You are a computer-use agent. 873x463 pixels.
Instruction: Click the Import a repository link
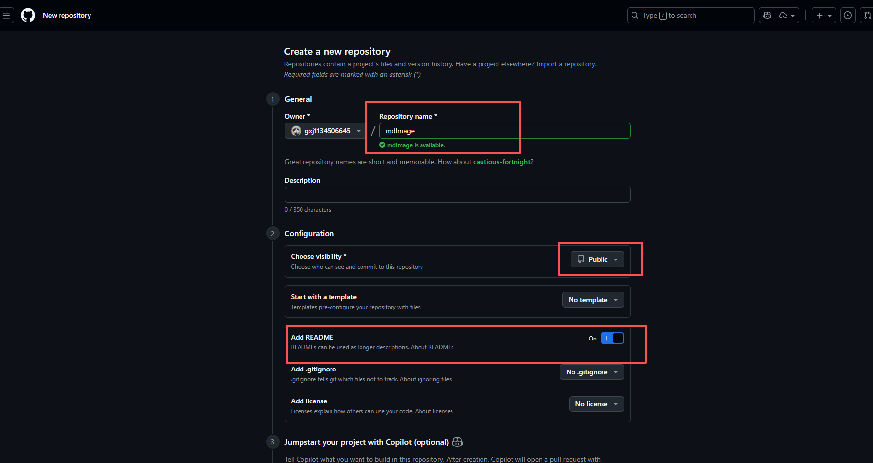[565, 64]
